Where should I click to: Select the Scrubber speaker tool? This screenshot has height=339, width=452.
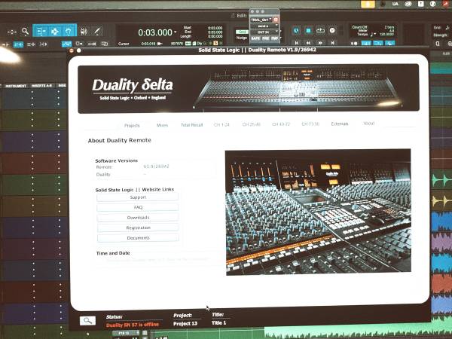pos(84,31)
